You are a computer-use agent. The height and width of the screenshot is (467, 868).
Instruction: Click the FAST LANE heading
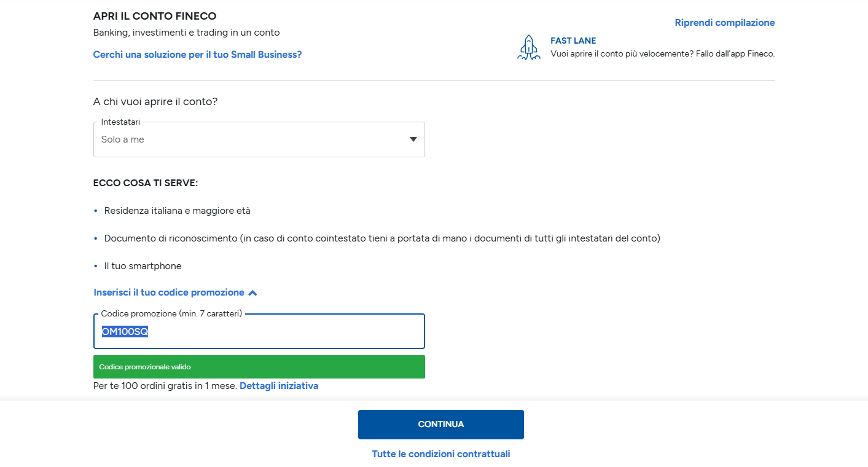573,41
